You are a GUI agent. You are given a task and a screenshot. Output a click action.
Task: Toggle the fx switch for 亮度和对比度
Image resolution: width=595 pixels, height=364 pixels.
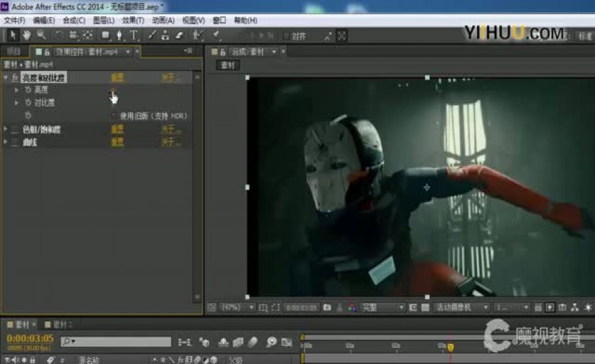click(x=15, y=78)
